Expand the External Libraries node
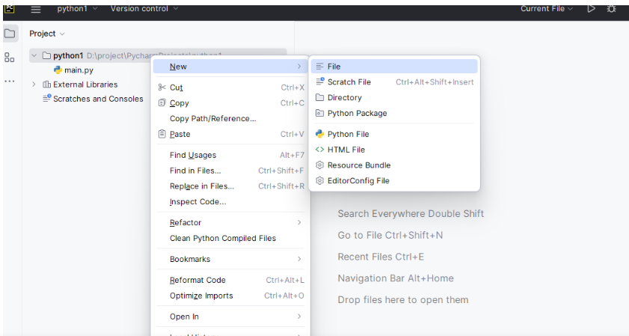This screenshot has height=336, width=629. [34, 85]
